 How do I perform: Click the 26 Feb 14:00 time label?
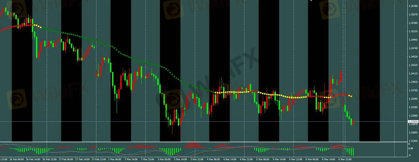click(x=33, y=159)
